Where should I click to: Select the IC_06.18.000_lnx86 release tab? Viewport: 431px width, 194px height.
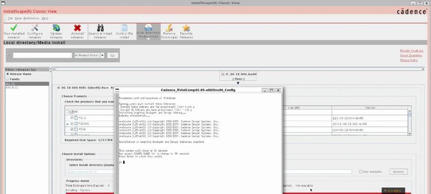tap(238, 77)
